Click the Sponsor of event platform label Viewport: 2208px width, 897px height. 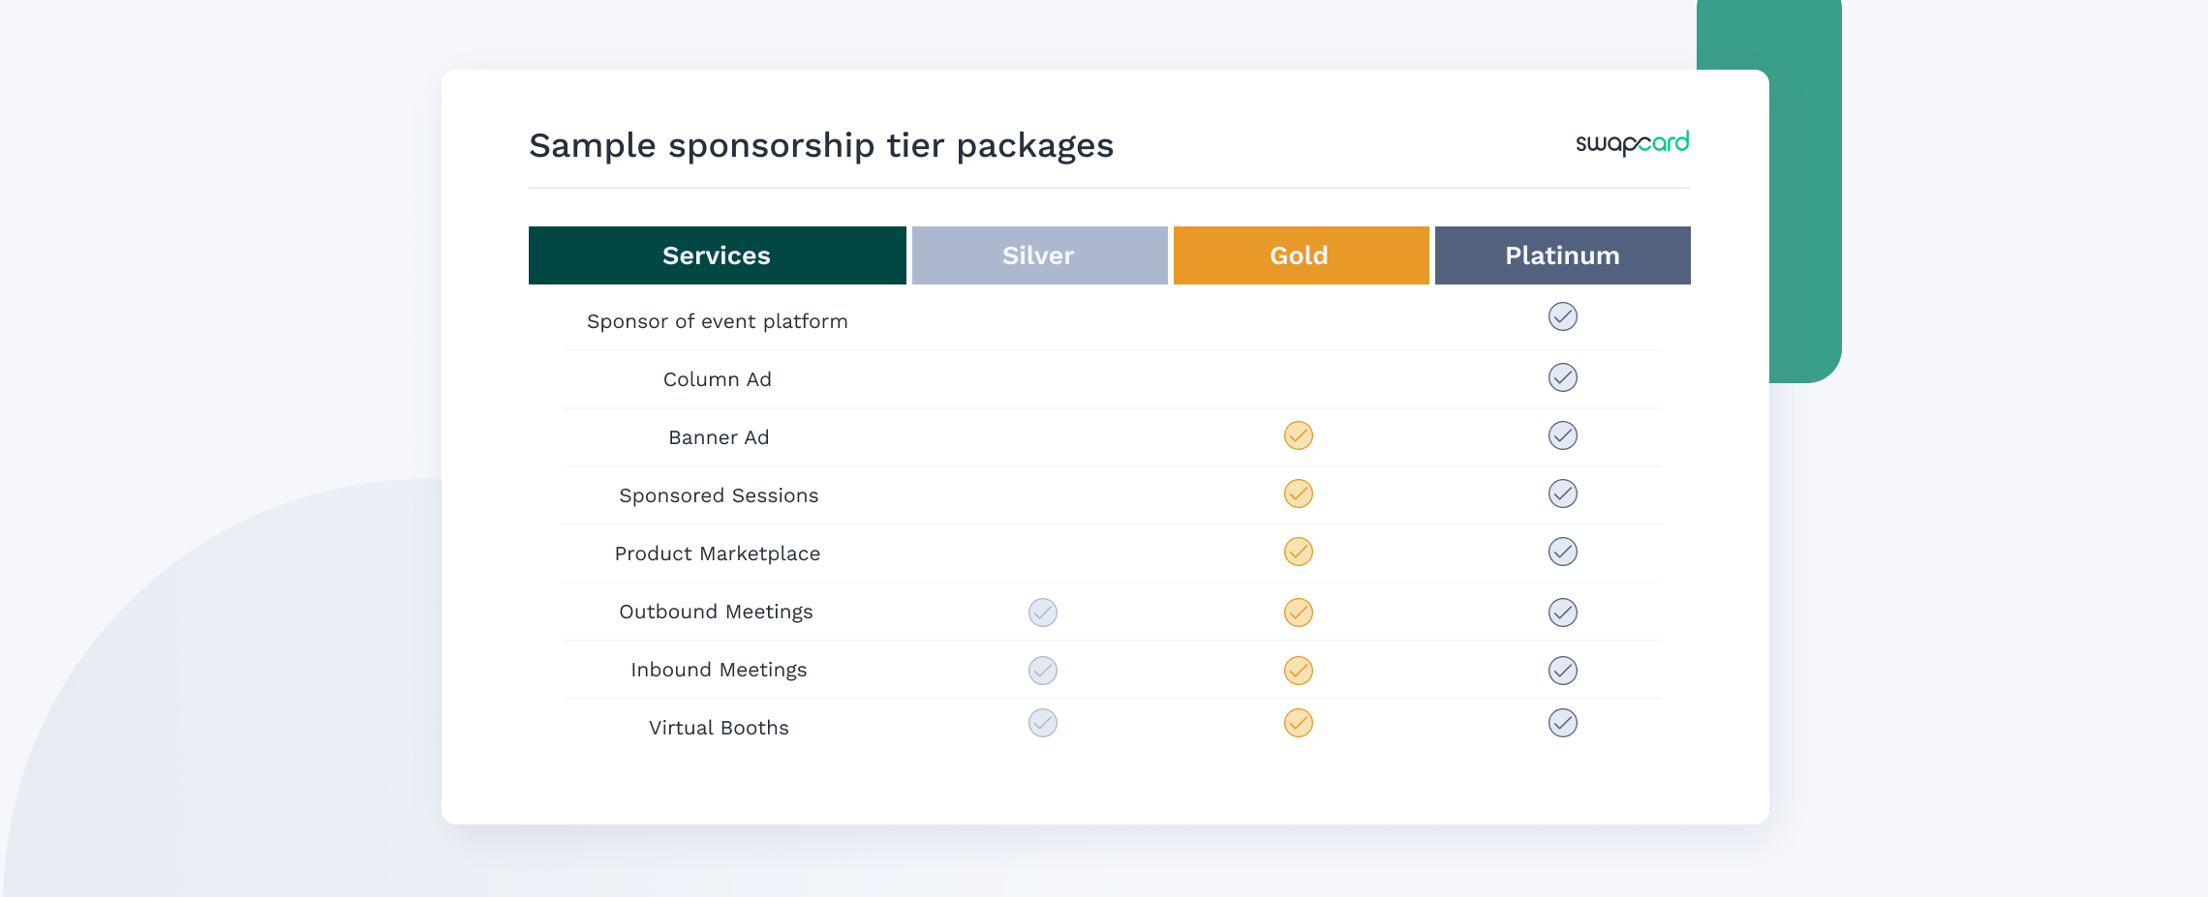[x=718, y=321]
